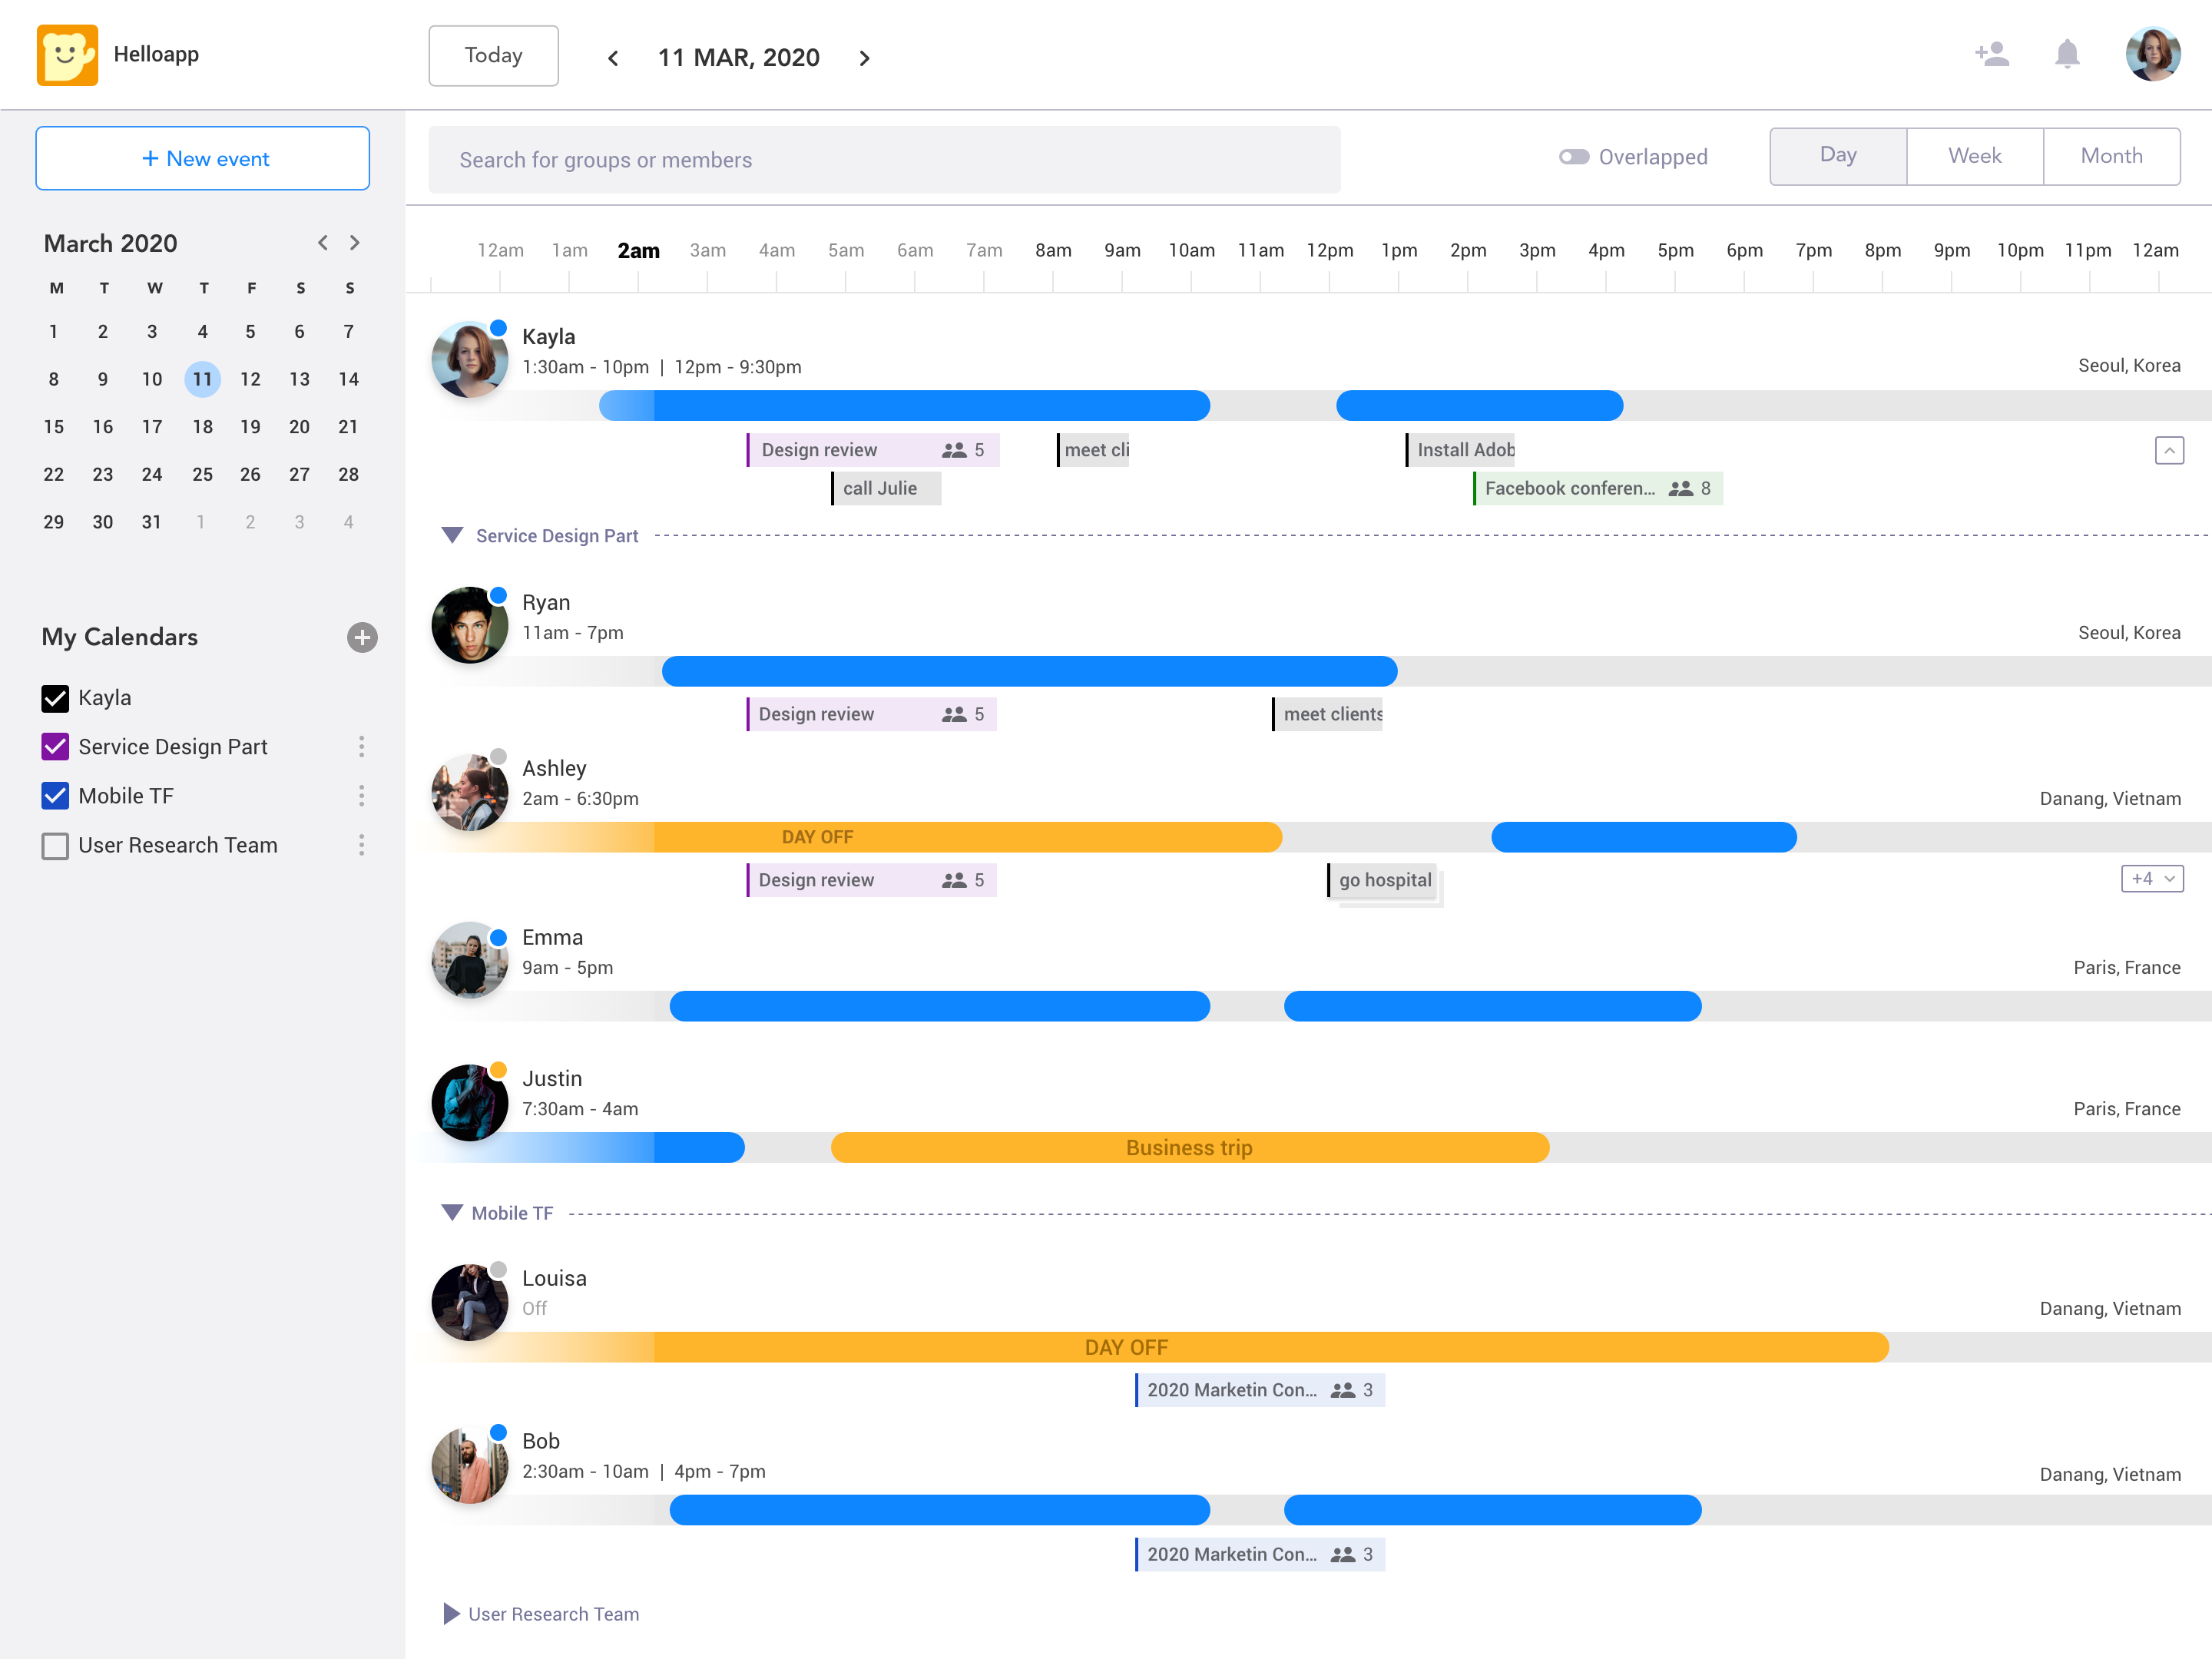The width and height of the screenshot is (2212, 1659).
Task: Enable User Research Team calendar checkbox
Action: coord(55,846)
